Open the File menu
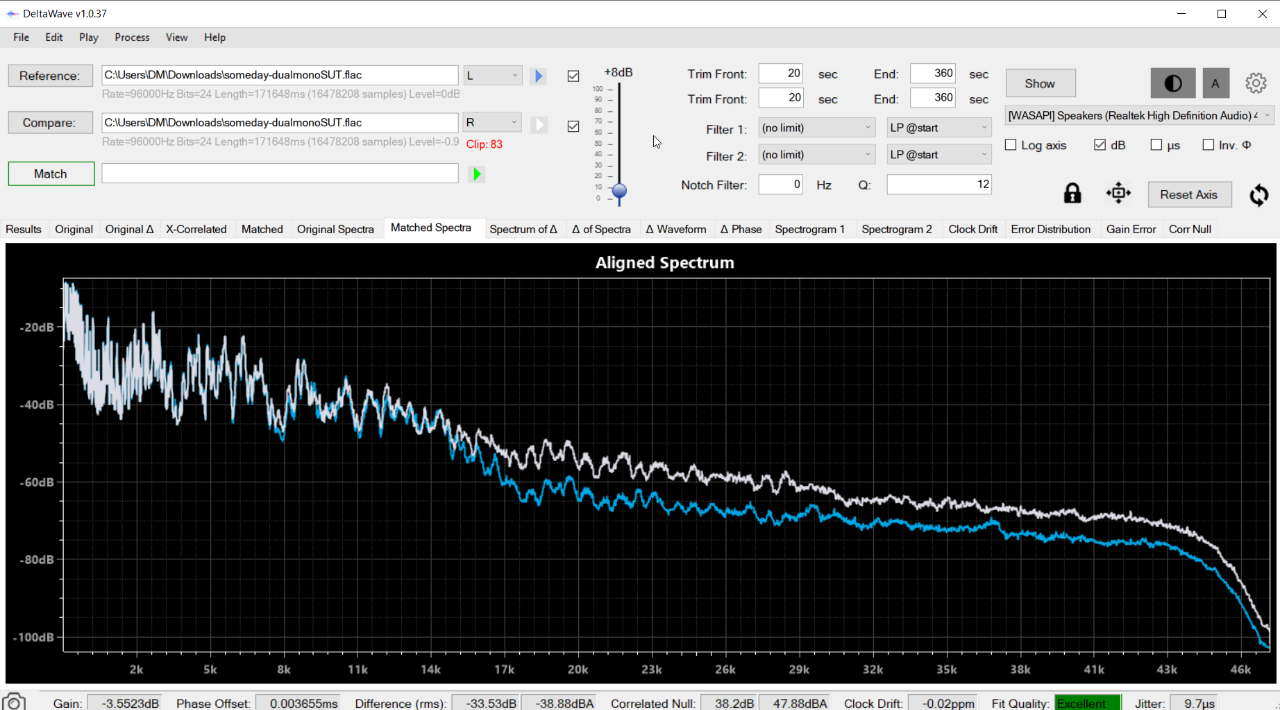This screenshot has height=710, width=1280. 22,37
